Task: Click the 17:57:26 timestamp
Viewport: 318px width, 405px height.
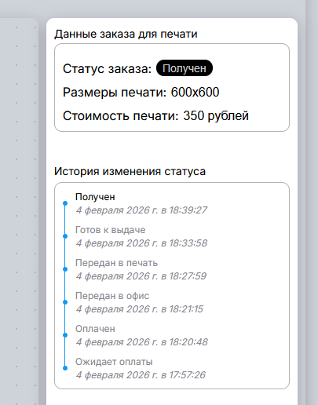Action: (141, 375)
